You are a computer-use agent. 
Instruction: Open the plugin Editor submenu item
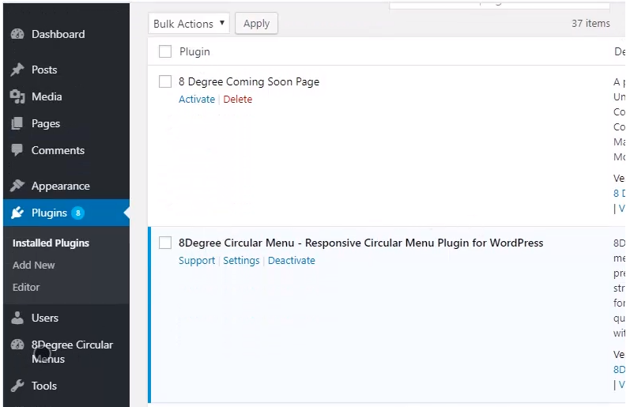coord(26,287)
